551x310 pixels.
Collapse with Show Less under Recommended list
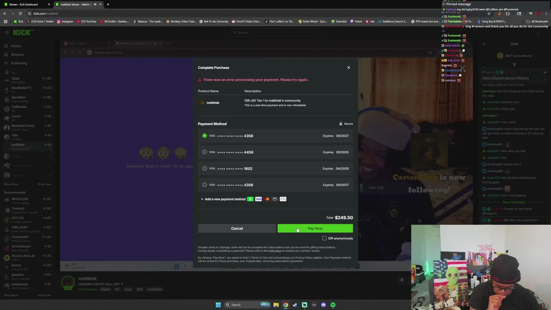44,295
